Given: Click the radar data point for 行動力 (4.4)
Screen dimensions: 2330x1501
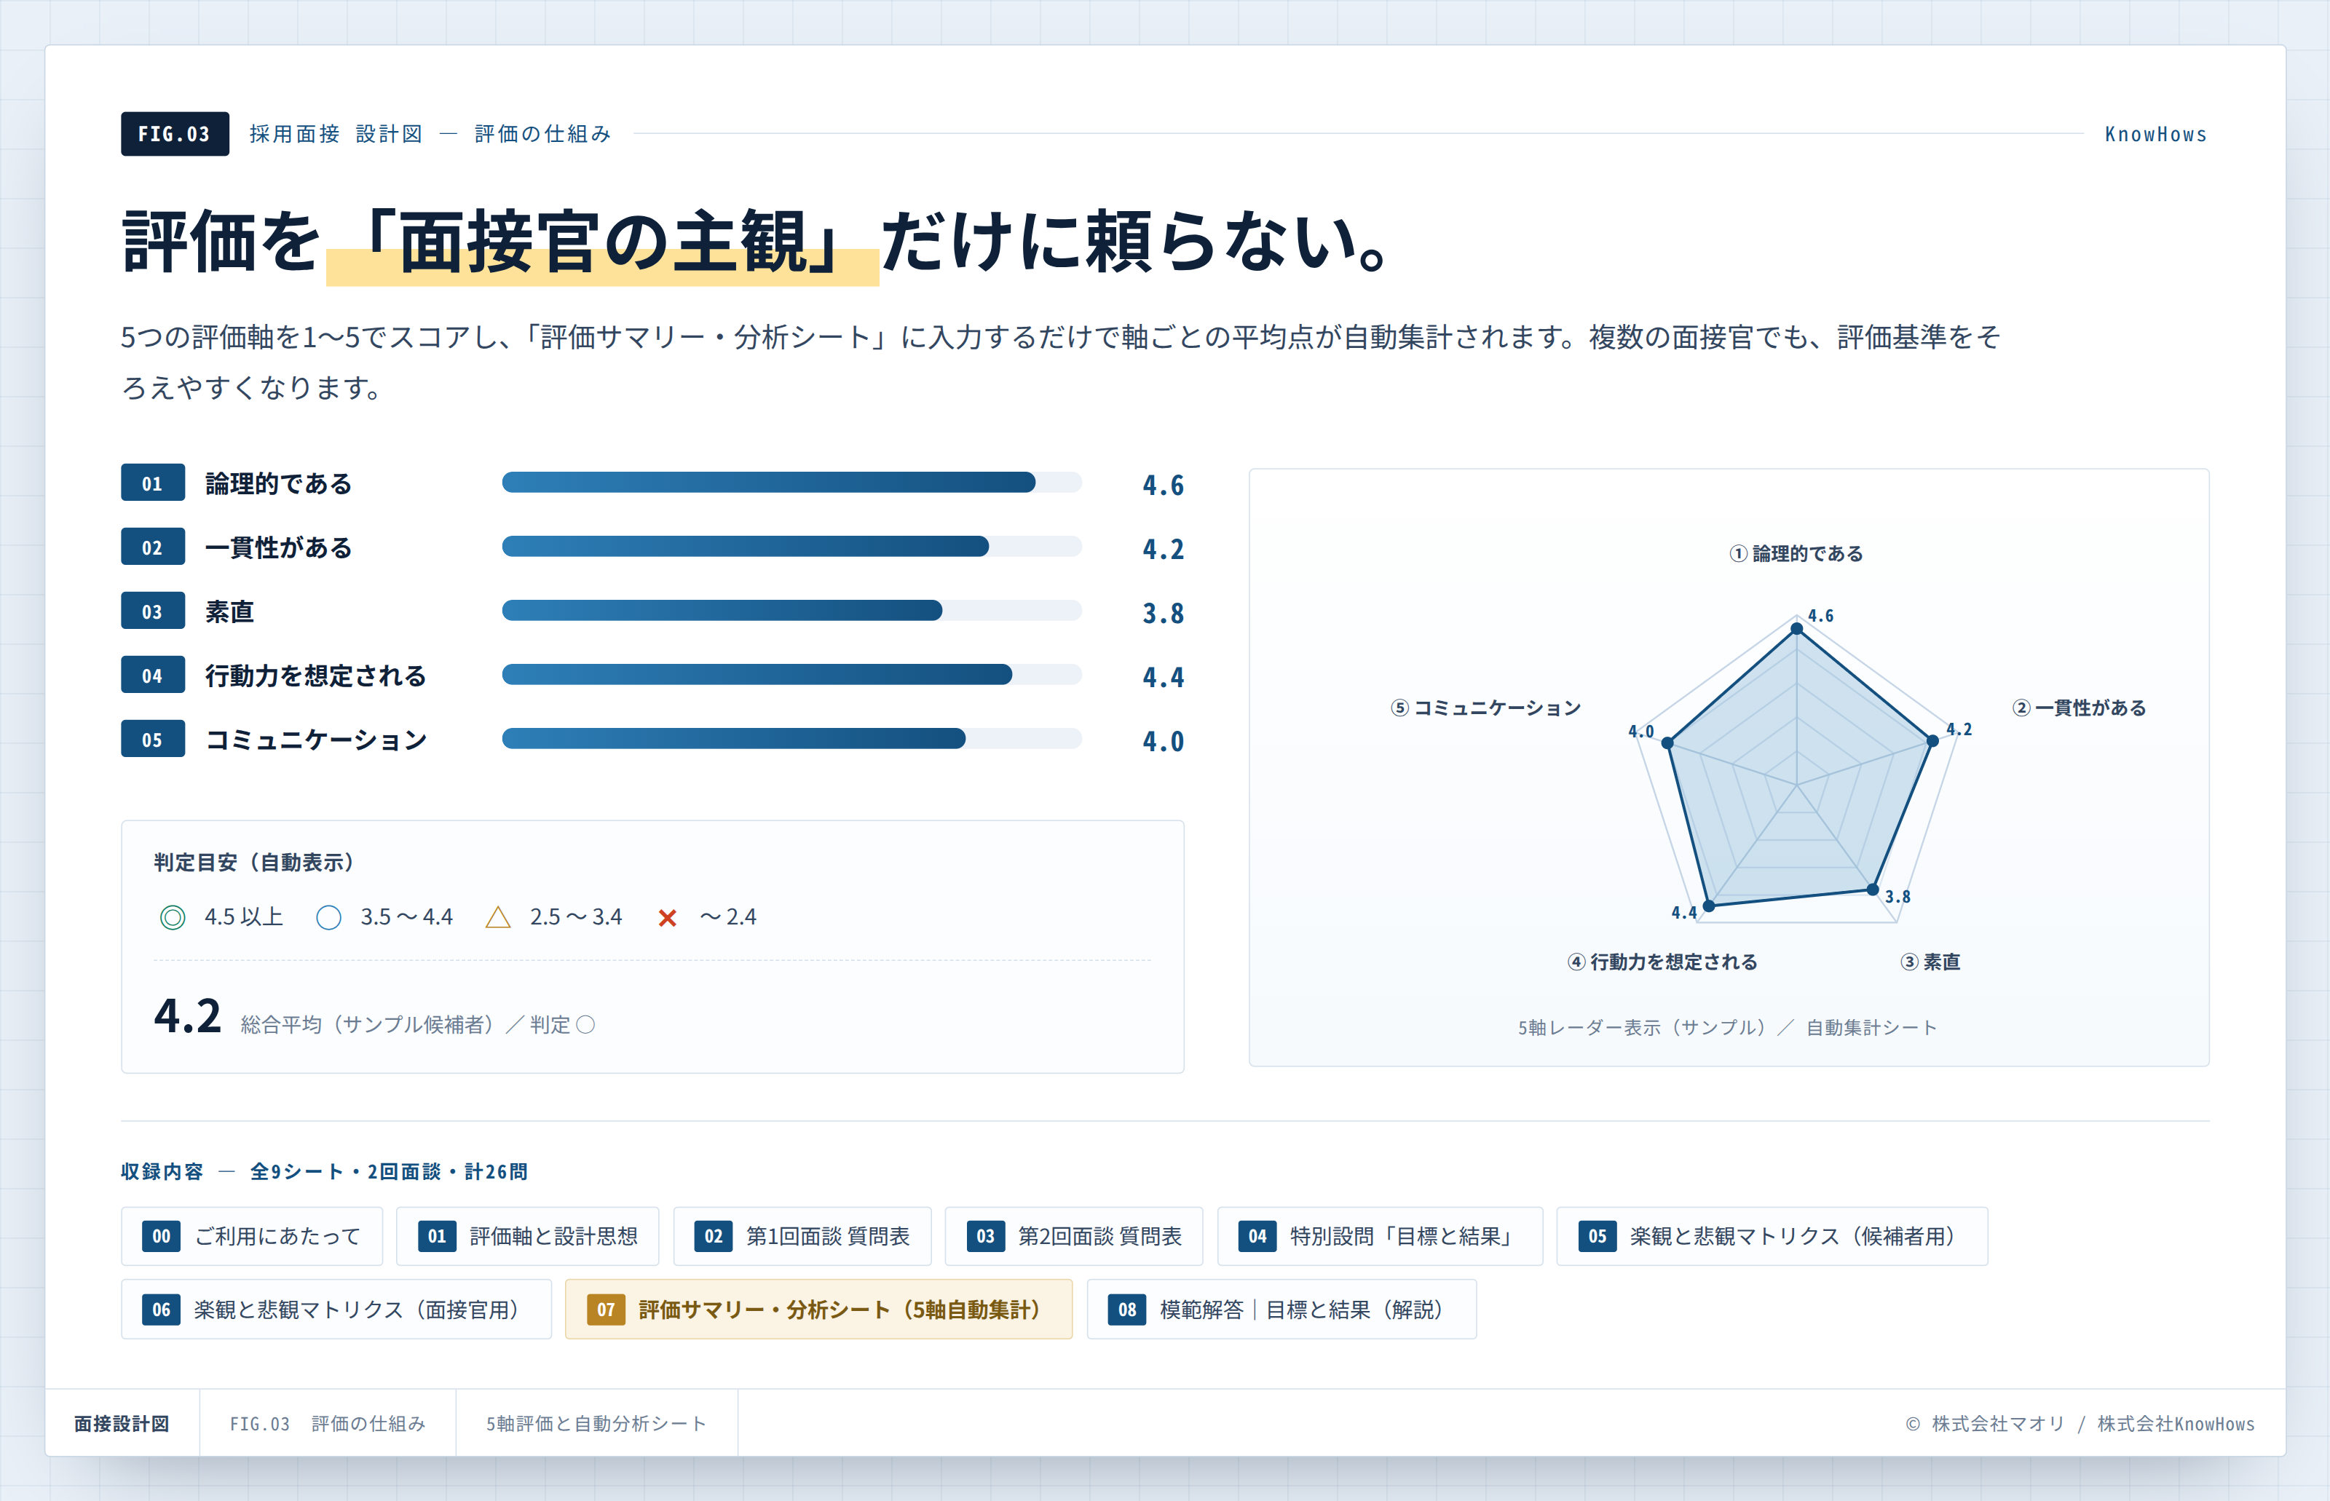Looking at the screenshot, I should click(1708, 906).
